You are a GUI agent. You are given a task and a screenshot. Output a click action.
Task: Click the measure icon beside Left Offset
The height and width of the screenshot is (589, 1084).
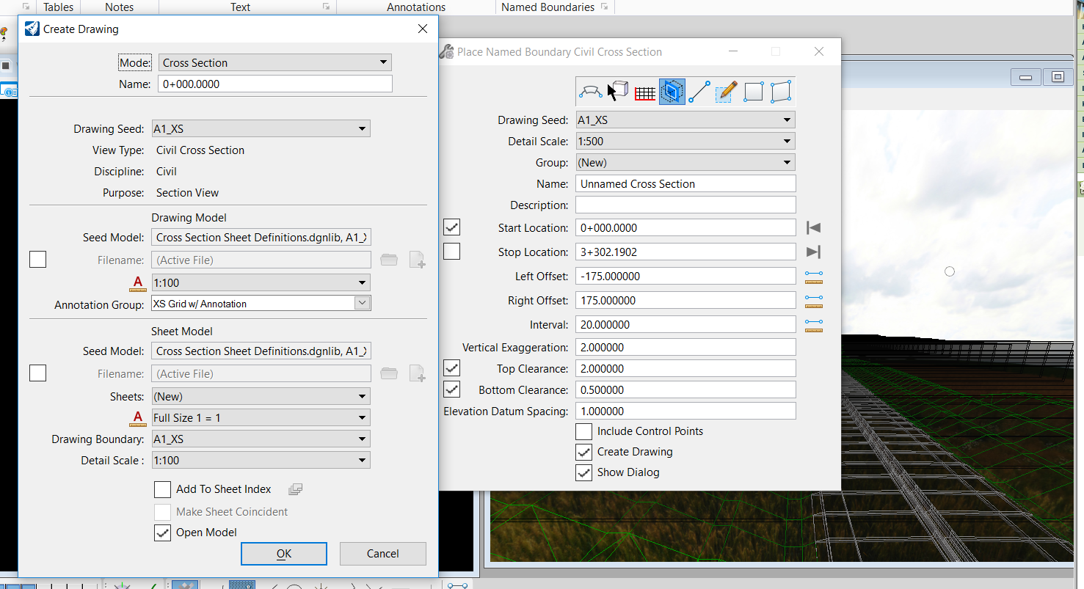click(x=813, y=277)
